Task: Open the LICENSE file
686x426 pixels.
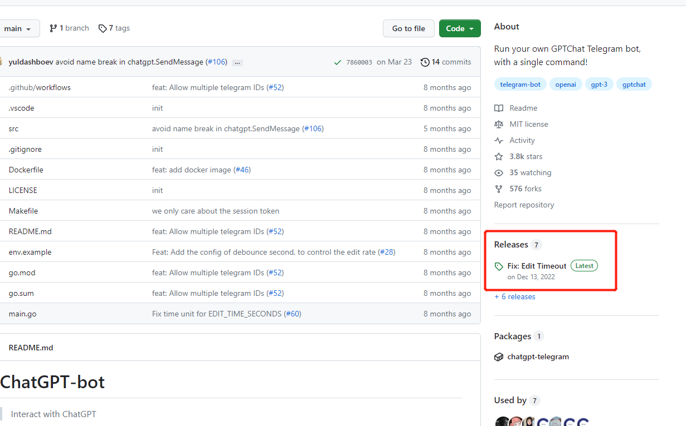Action: [23, 190]
